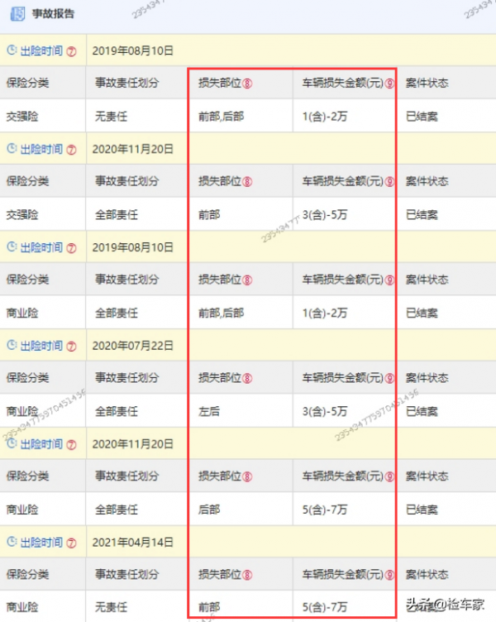
Task: Click the ⑧ icon in header above 商业险 无责任 row
Action: point(247,575)
